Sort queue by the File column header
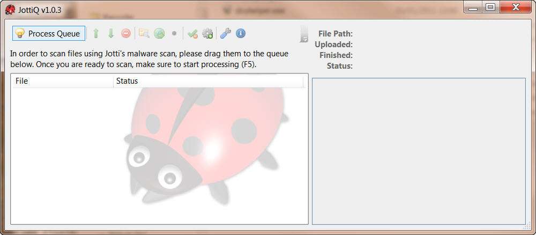Image resolution: width=536 pixels, height=235 pixels. coord(63,81)
